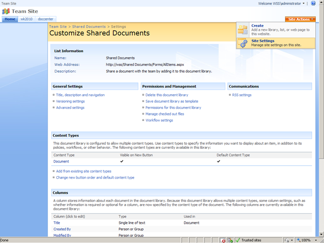Image resolution: width=324 pixels, height=243 pixels.
Task: Click Shared Documents in the breadcrumb
Action: coord(89,26)
